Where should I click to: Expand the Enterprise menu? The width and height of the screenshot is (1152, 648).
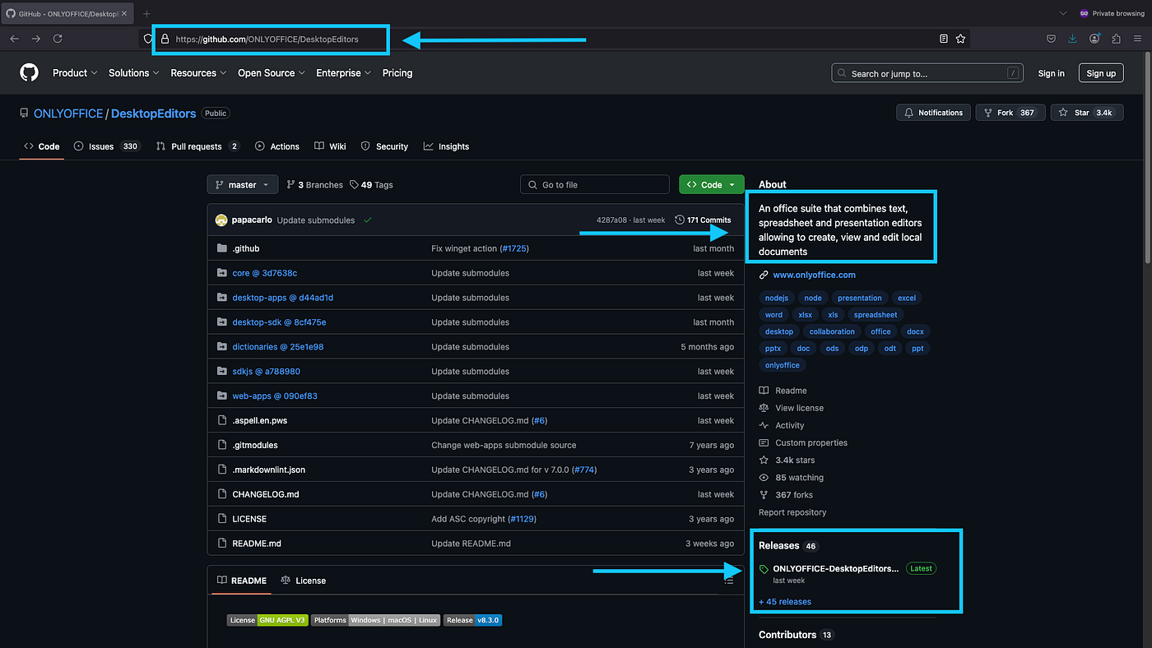click(344, 73)
